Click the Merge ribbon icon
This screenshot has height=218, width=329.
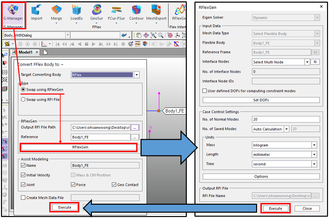click(56, 12)
